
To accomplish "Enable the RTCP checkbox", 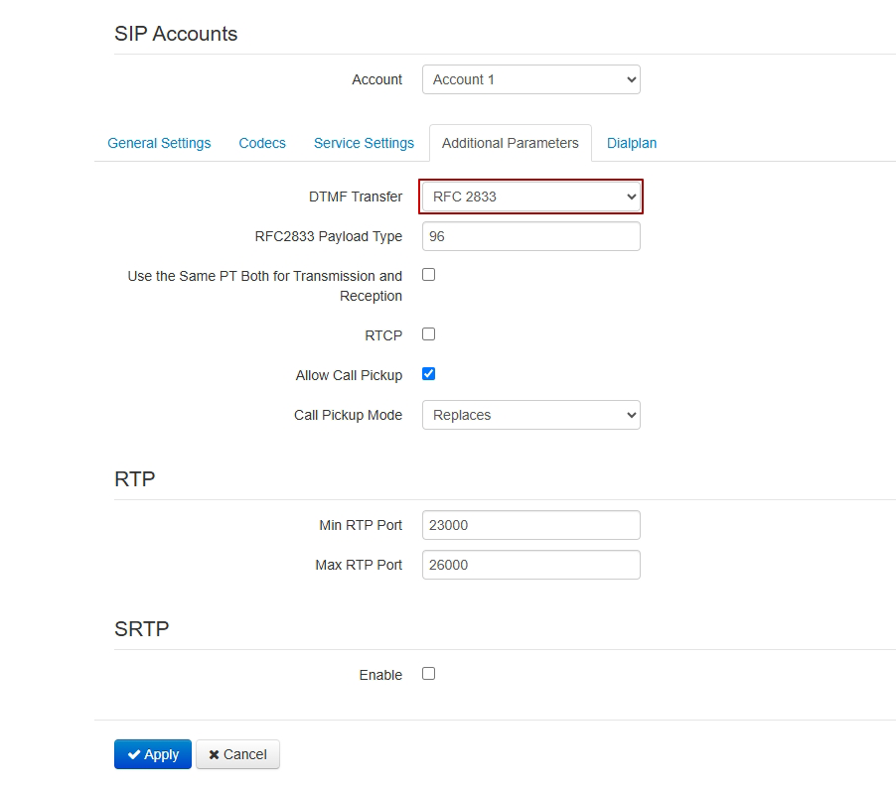I will 429,334.
